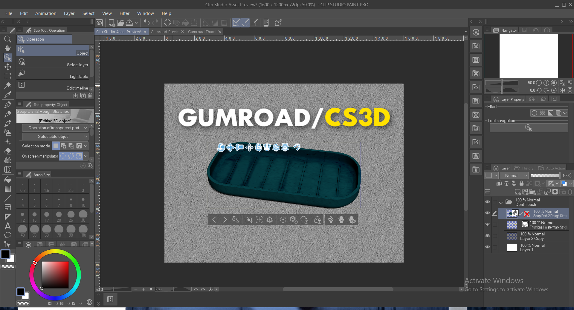Open the Save toolbar dropdown arrow
574x310 pixels.
click(x=136, y=23)
